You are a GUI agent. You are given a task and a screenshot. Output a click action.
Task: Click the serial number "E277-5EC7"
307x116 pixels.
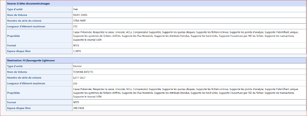79,77
